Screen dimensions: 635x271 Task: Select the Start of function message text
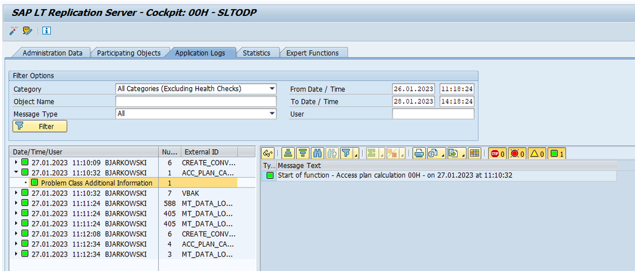pos(395,176)
